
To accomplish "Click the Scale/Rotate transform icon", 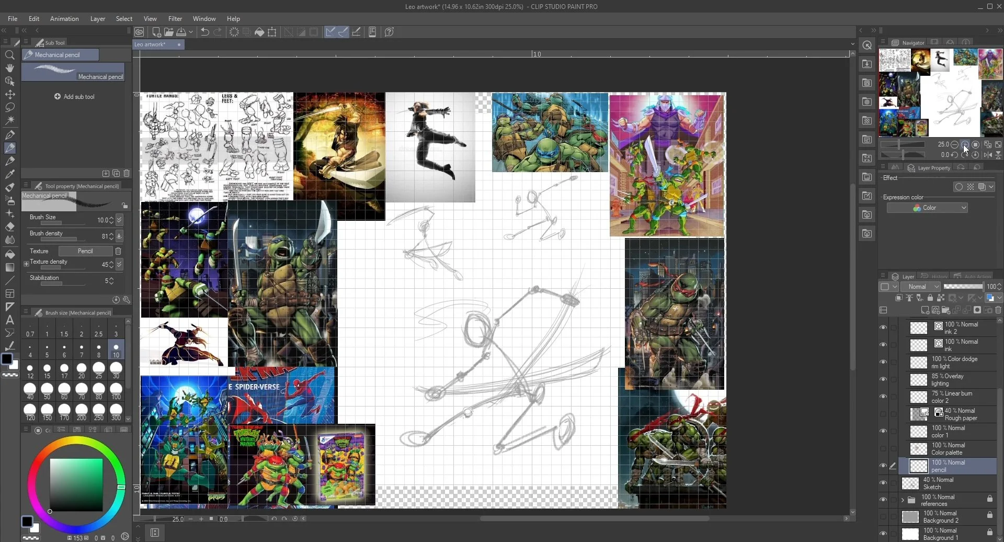I will coord(272,32).
